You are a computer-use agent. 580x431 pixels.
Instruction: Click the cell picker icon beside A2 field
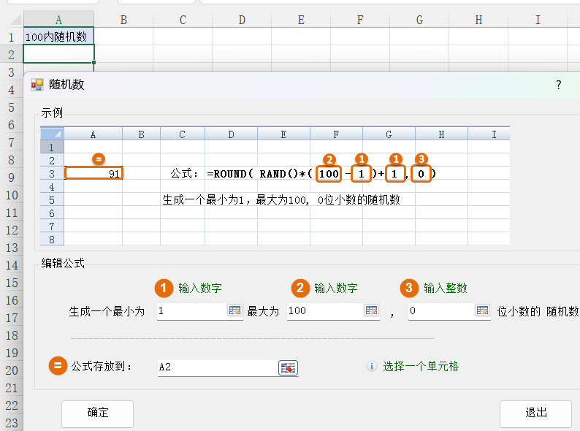tap(289, 367)
